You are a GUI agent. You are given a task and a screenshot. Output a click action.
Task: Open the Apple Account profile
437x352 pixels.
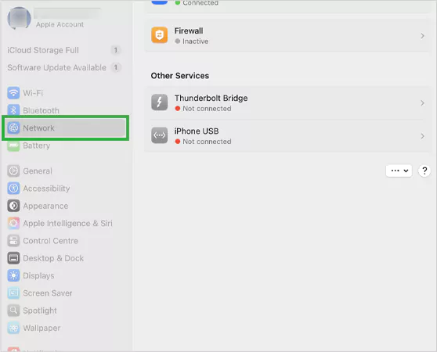[54, 18]
